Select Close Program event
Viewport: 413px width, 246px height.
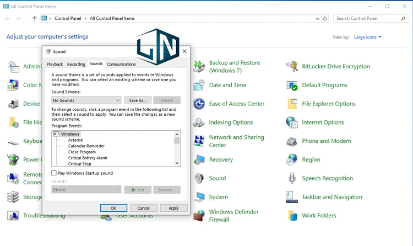(82, 152)
